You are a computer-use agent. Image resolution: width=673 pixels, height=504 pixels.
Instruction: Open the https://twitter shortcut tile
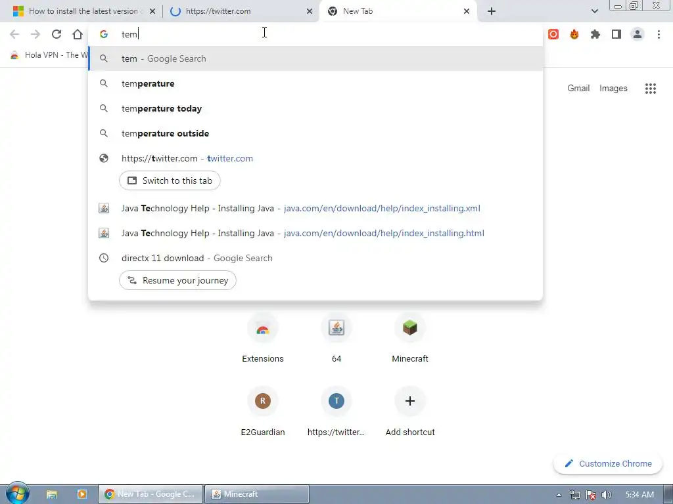point(336,412)
